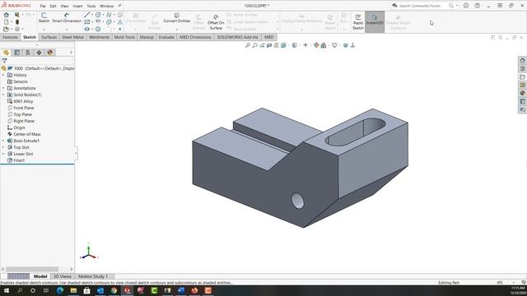
Task: Click the feature tree horizontal scrollbar
Action: (32, 269)
